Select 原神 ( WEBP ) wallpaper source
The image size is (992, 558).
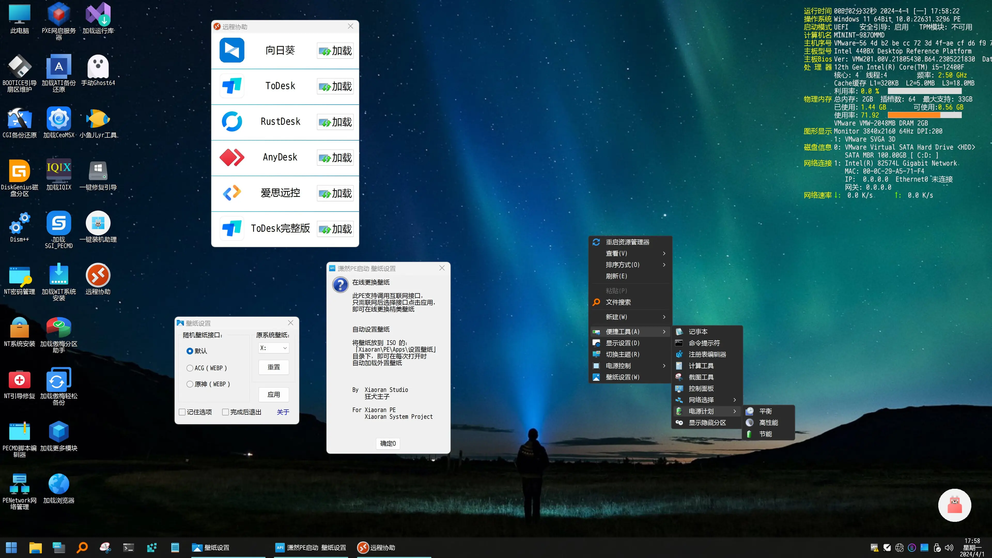click(x=190, y=384)
